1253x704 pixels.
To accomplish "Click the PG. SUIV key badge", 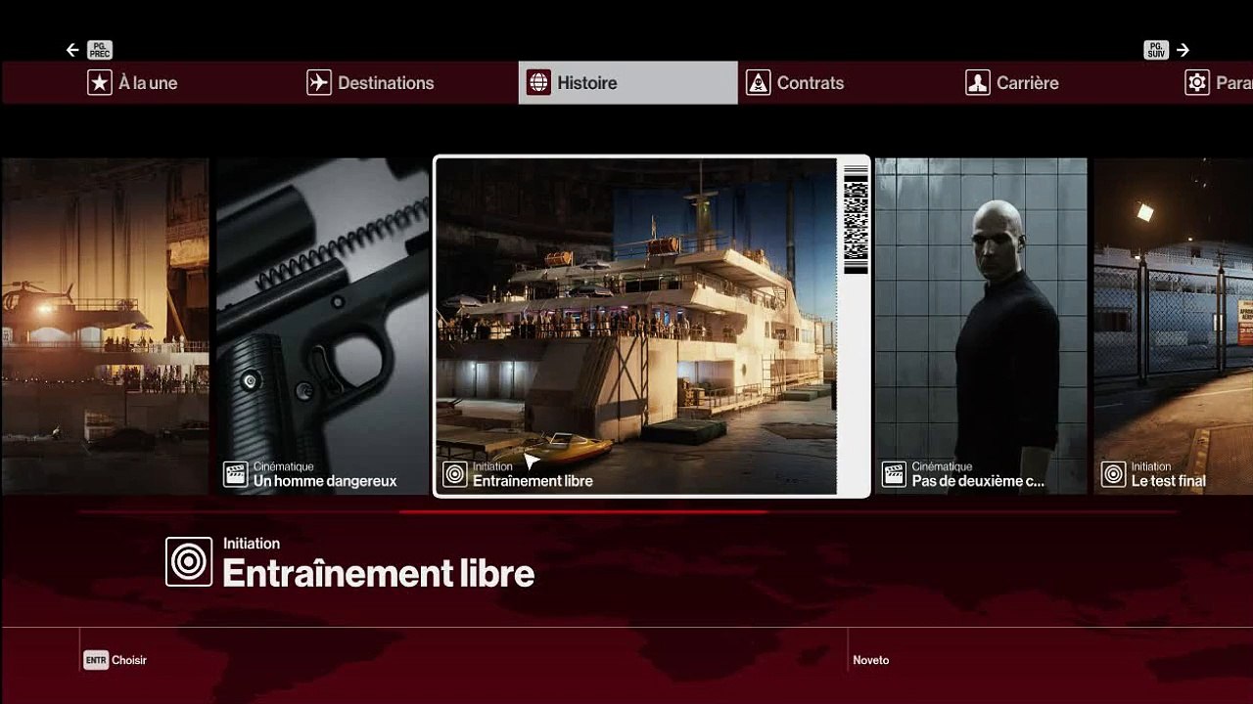I will tap(1156, 50).
